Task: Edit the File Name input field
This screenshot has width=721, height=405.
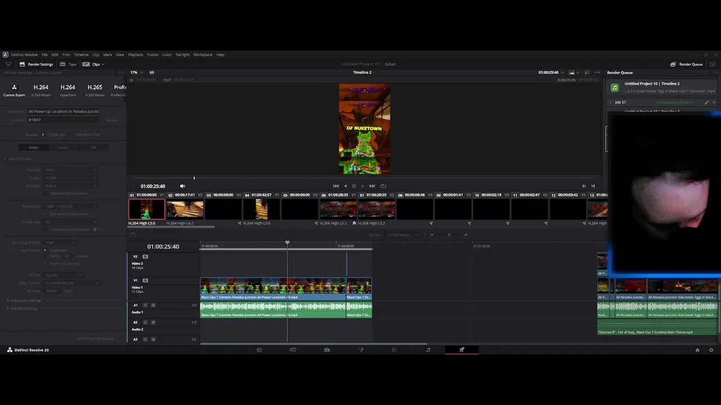Action: click(64, 111)
